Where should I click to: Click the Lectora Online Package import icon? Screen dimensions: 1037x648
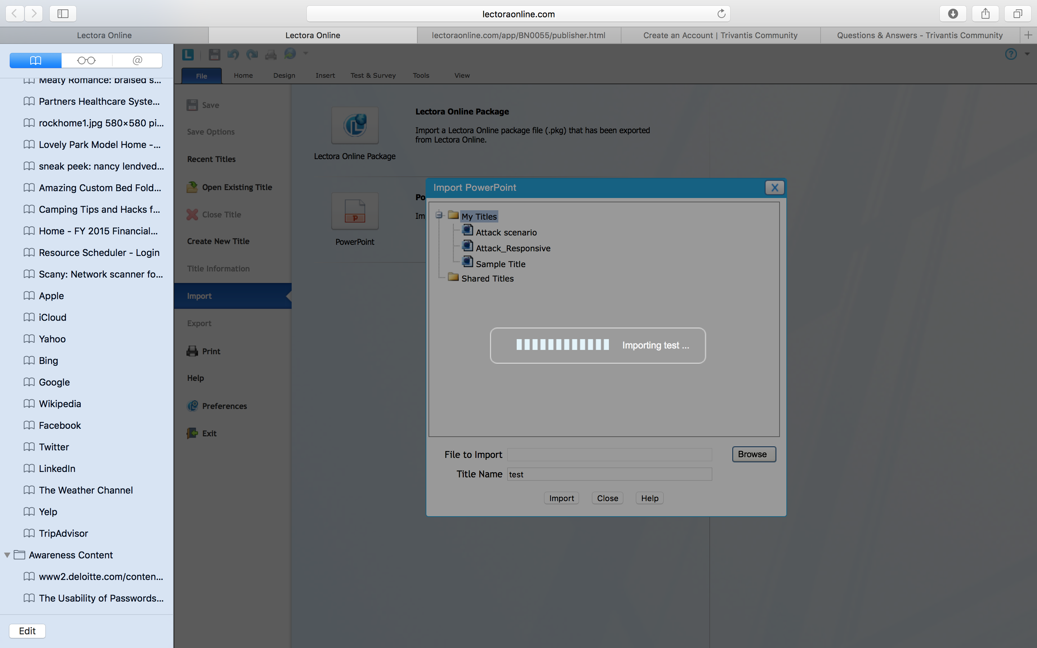(x=355, y=126)
